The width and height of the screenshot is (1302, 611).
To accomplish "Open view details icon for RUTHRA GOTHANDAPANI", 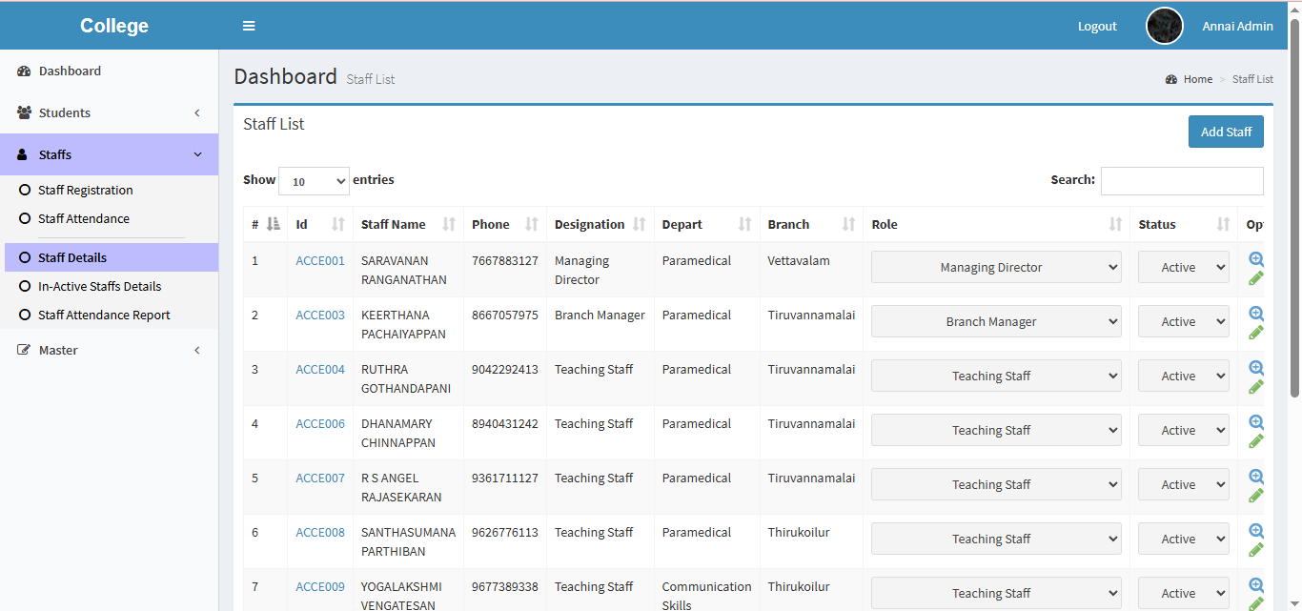I will click(1256, 368).
